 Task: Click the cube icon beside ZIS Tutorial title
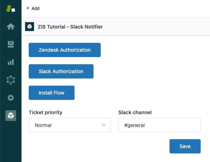[x=29, y=26]
